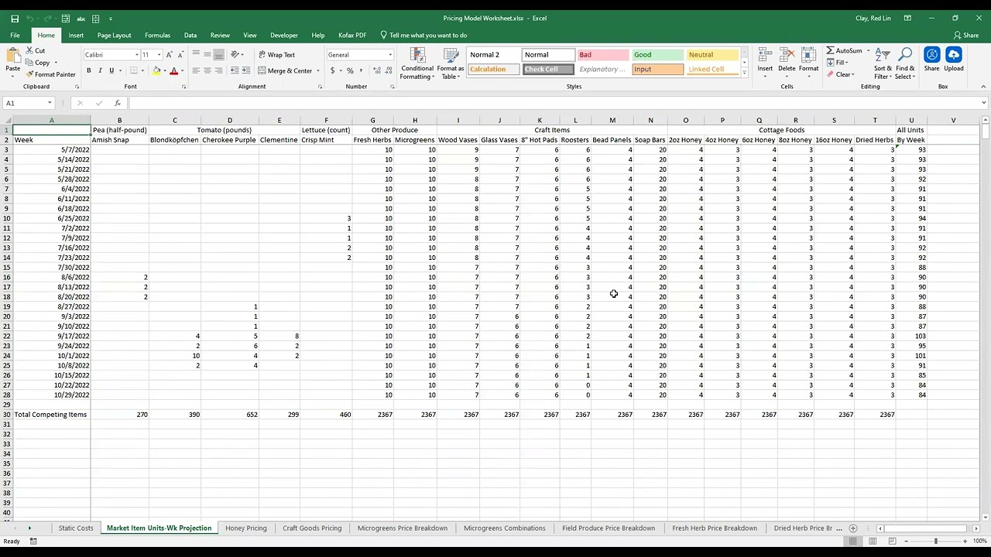Apply the Neutral cell style
The width and height of the screenshot is (991, 557).
(712, 55)
